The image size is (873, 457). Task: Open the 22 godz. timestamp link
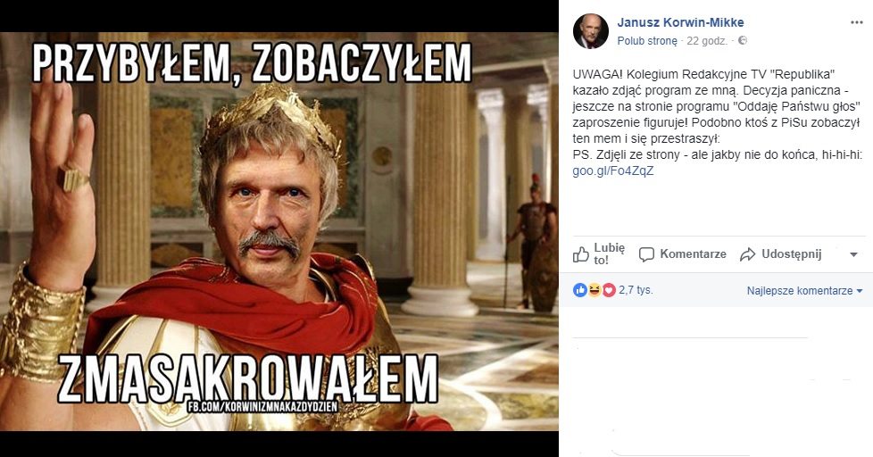[707, 41]
